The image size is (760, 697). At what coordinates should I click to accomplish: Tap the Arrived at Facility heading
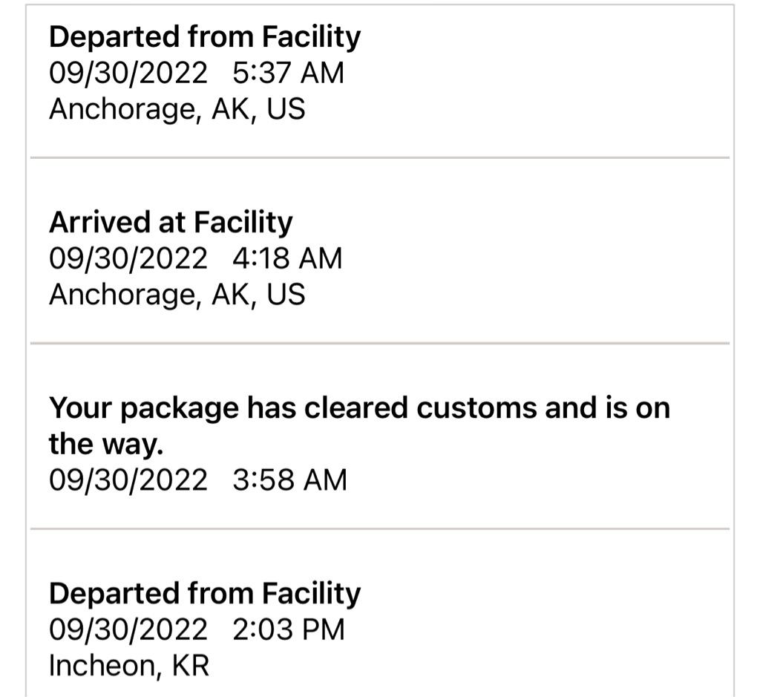(171, 222)
